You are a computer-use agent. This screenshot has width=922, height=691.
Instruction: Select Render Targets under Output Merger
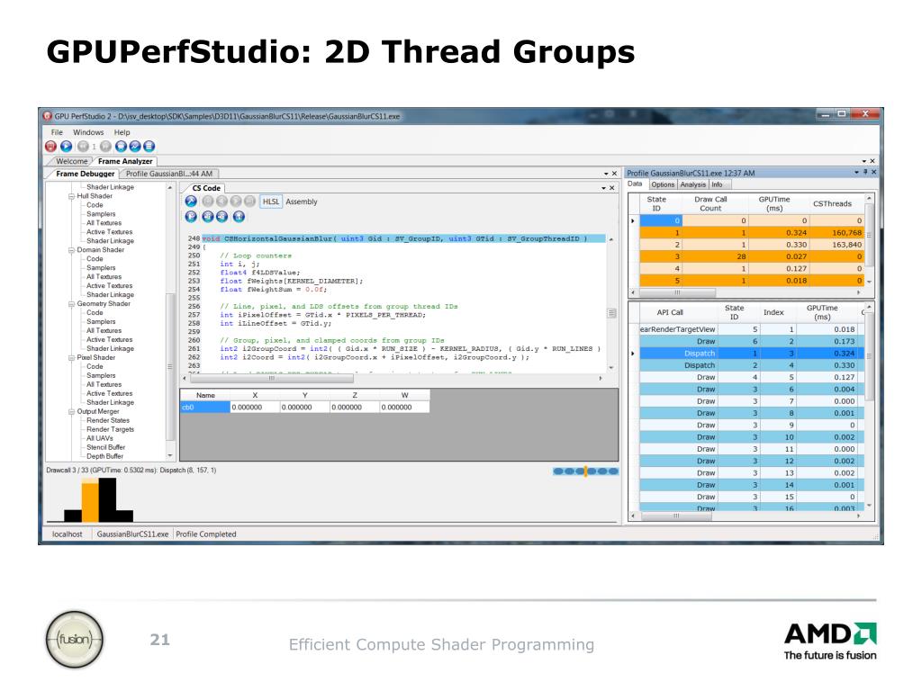111,429
